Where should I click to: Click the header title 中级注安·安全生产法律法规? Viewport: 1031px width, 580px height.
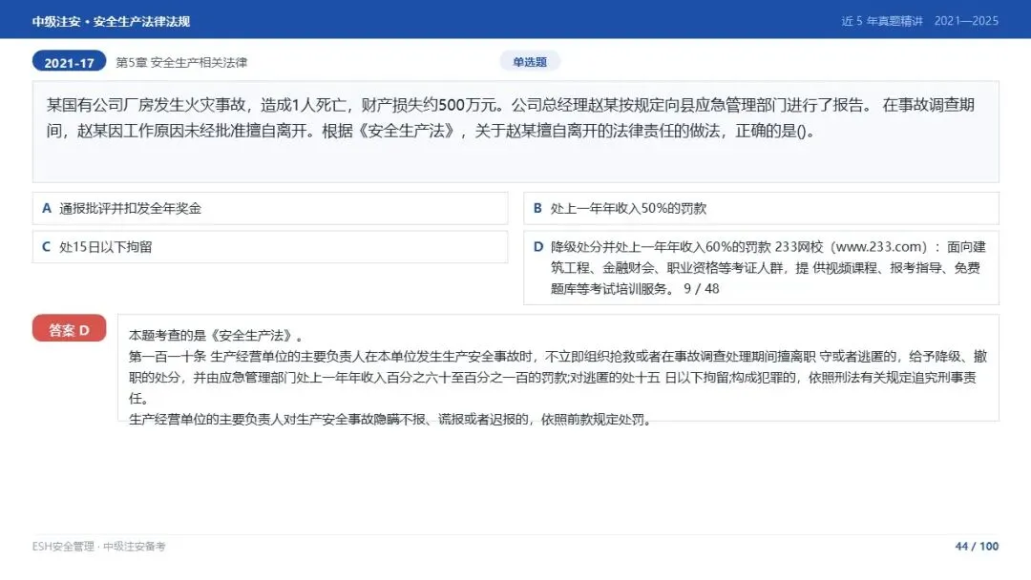[111, 21]
